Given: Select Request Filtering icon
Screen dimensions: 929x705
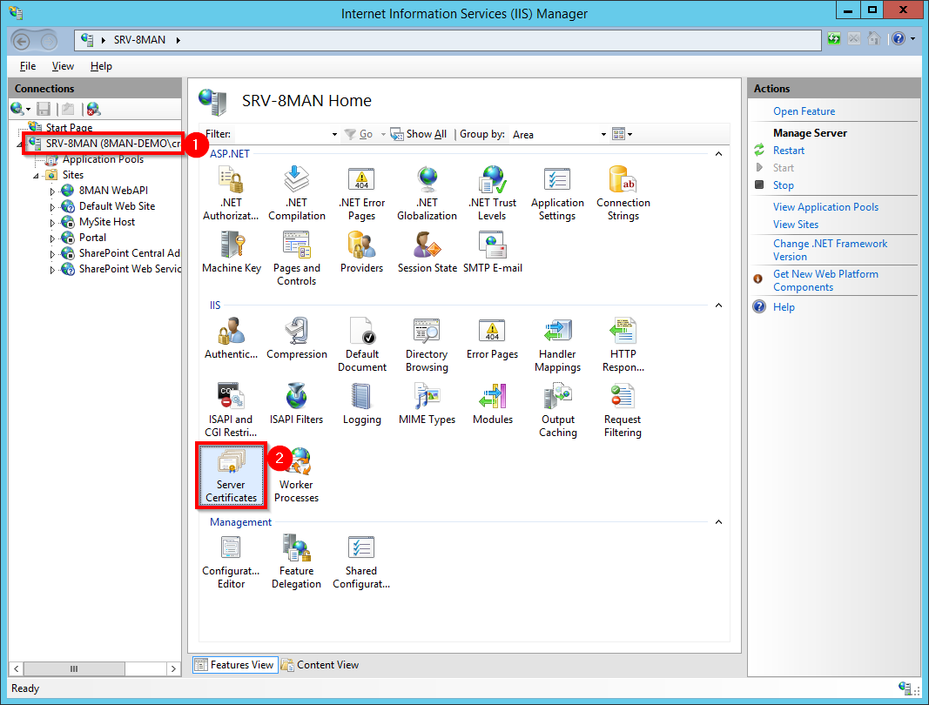Looking at the screenshot, I should pyautogui.click(x=623, y=409).
